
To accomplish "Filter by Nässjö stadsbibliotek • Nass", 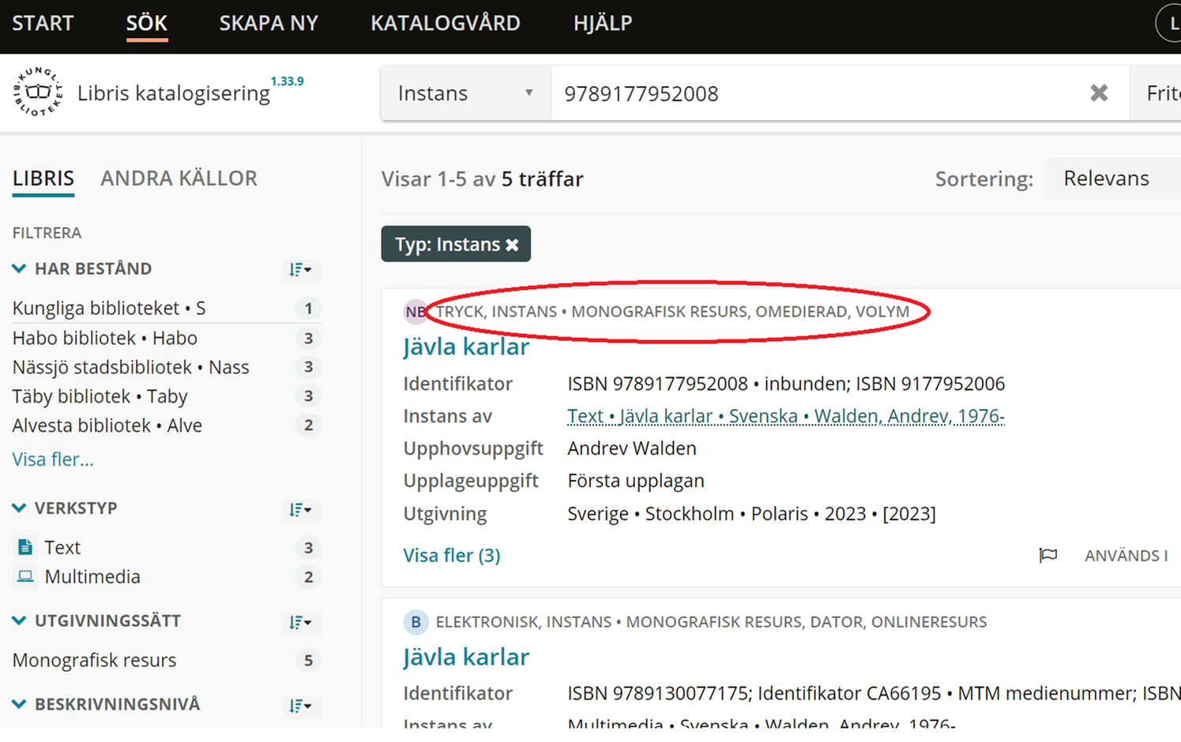I will click(167, 367).
